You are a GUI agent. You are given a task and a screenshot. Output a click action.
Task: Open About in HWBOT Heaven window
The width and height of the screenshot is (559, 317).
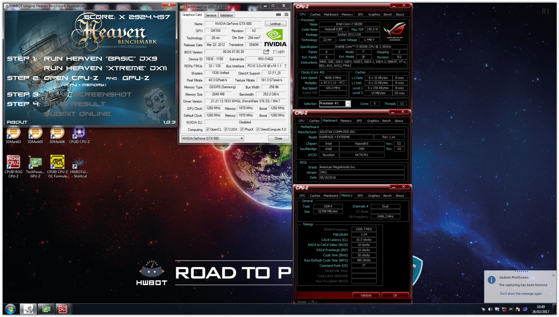(17, 122)
